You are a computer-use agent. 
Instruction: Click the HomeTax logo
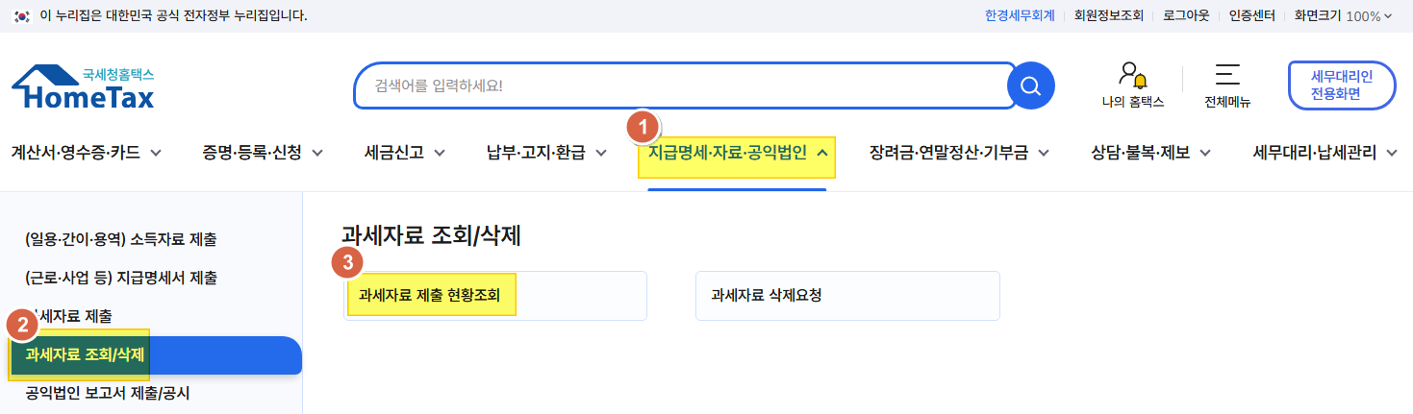pos(84,87)
